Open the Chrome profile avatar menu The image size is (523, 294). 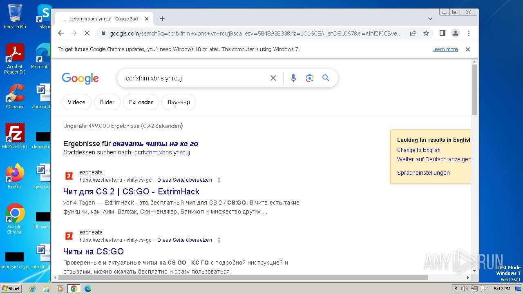(x=456, y=33)
